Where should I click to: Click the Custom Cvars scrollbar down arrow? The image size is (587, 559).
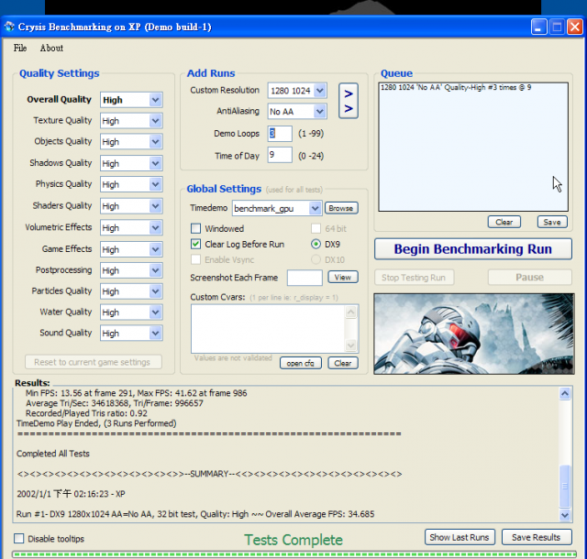coord(350,345)
